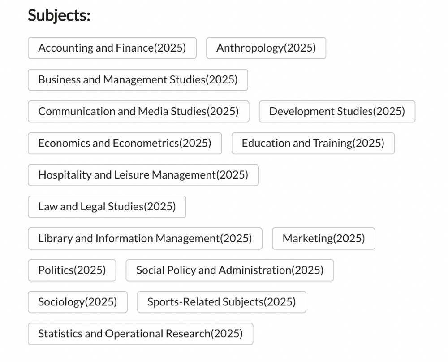Follow the Marketing(2025) link
The height and width of the screenshot is (362, 448).
[323, 239]
